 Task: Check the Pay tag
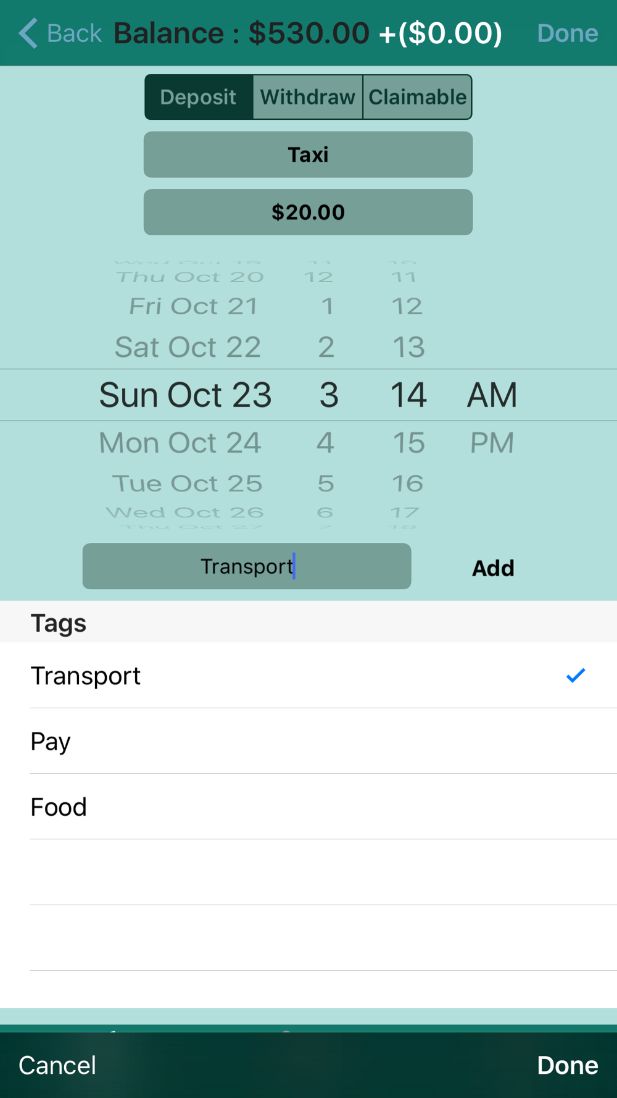[x=308, y=741]
